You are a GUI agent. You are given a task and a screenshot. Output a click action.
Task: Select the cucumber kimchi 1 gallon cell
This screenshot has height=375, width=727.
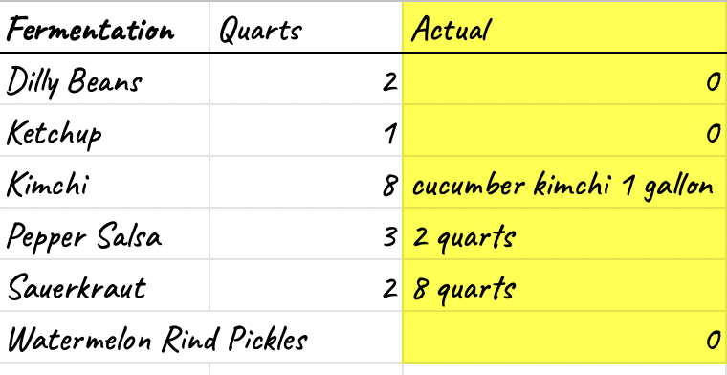pyautogui.click(x=564, y=183)
